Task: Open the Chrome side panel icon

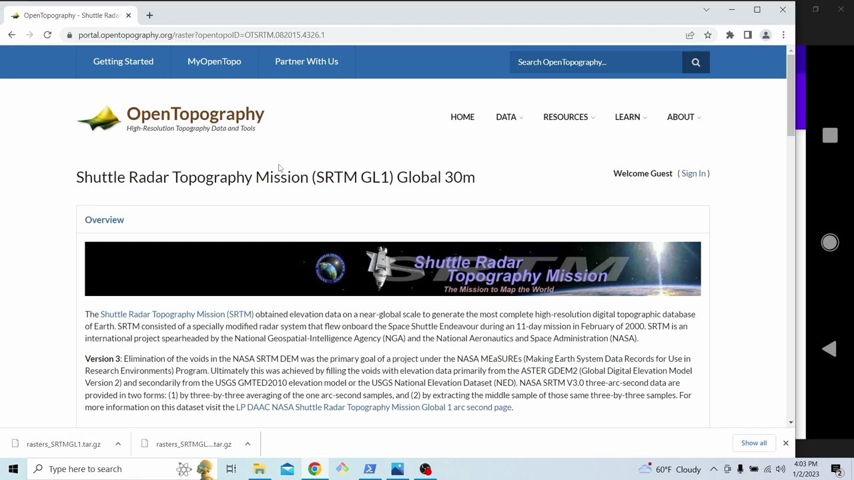Action: tap(748, 35)
